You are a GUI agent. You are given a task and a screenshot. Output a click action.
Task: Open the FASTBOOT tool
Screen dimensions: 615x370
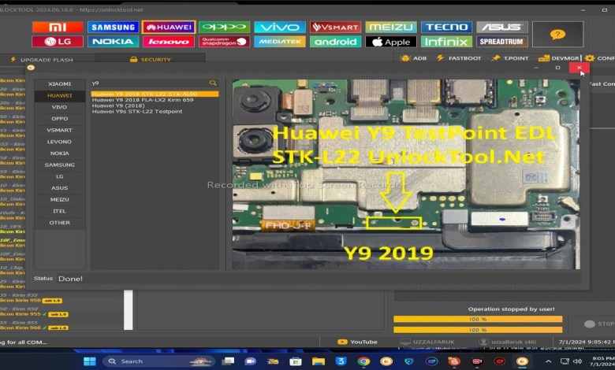[x=459, y=58]
